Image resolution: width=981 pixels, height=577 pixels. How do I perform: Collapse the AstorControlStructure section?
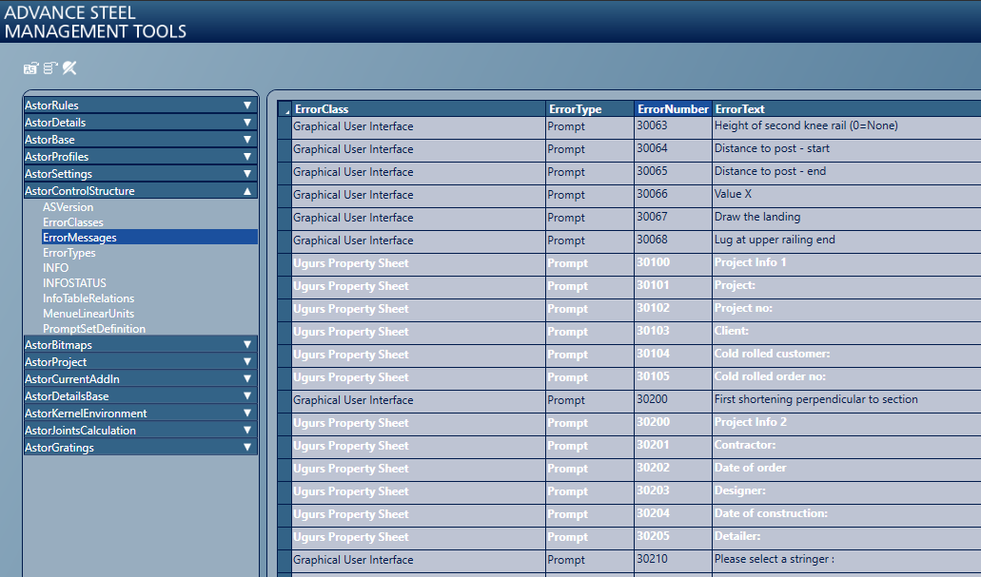point(140,190)
